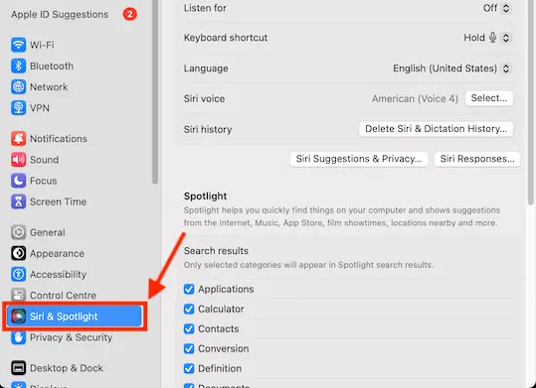Uncheck the Conversion checkbox
536x388 pixels.
(x=189, y=348)
